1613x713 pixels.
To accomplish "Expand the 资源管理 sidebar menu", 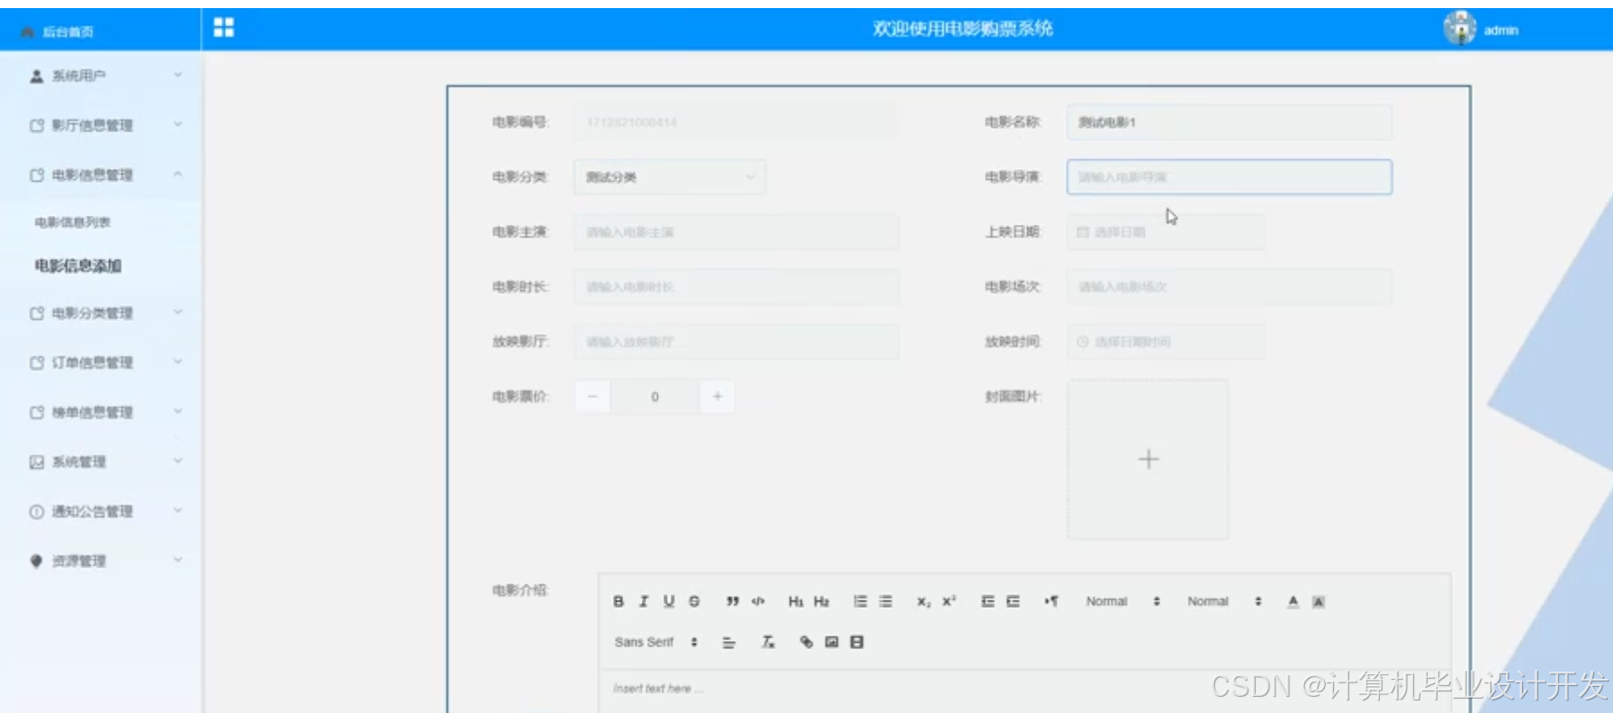I will click(101, 560).
